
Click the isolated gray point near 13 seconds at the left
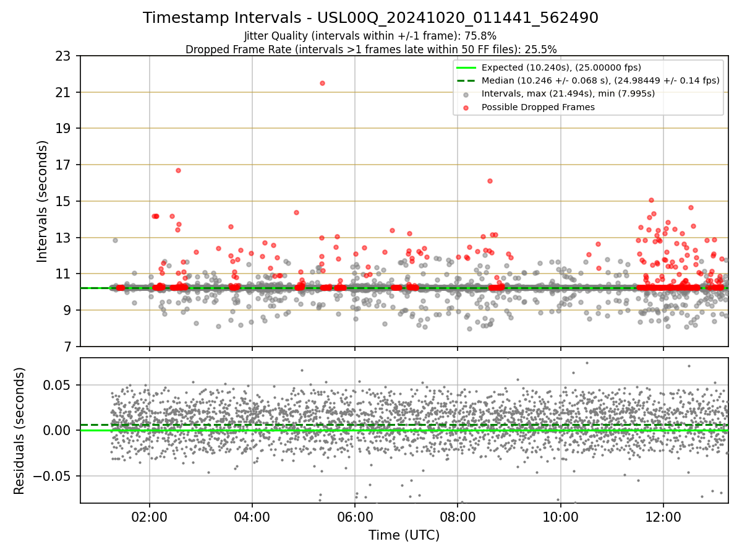coord(115,240)
